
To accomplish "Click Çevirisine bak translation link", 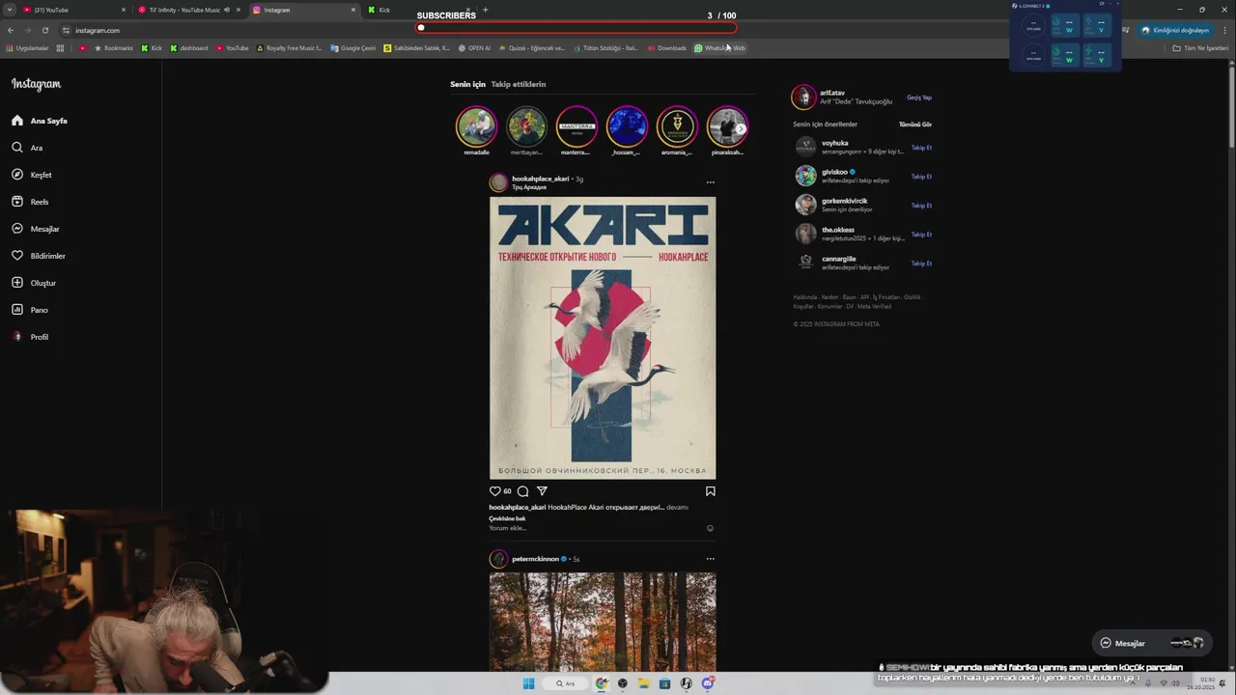I will coord(507,518).
